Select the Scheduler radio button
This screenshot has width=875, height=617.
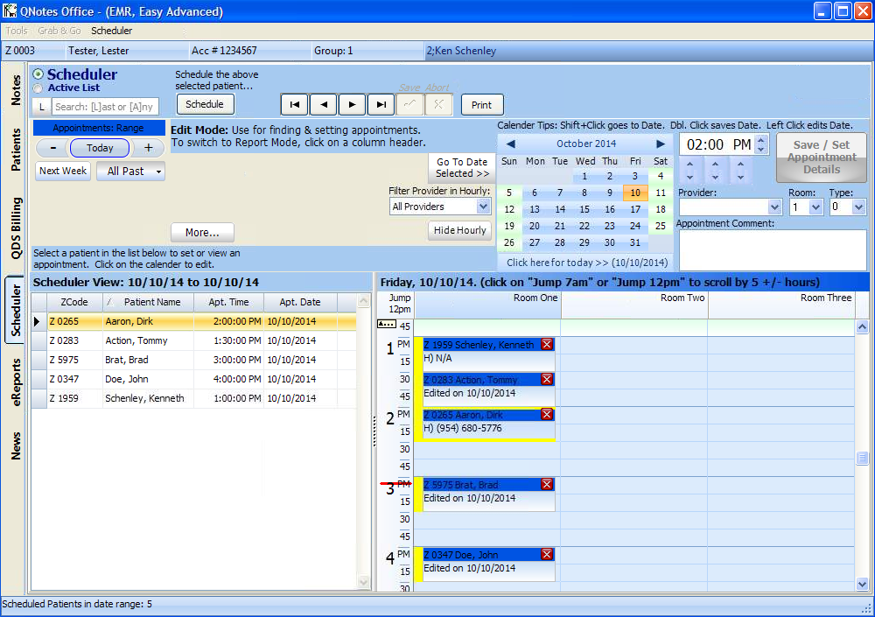pyautogui.click(x=37, y=74)
